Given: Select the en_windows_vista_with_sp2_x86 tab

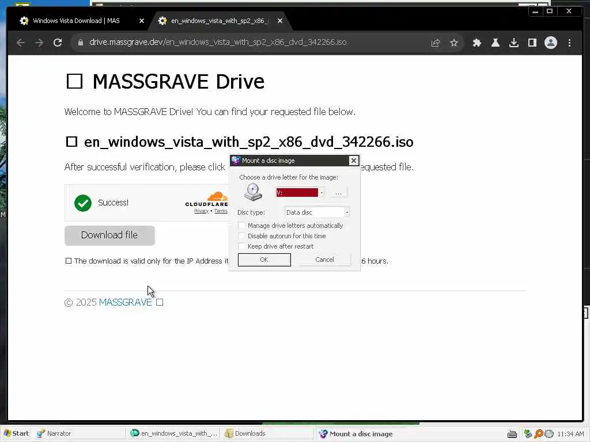Looking at the screenshot, I should [219, 21].
